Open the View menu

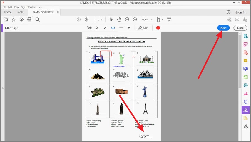tap(16, 7)
